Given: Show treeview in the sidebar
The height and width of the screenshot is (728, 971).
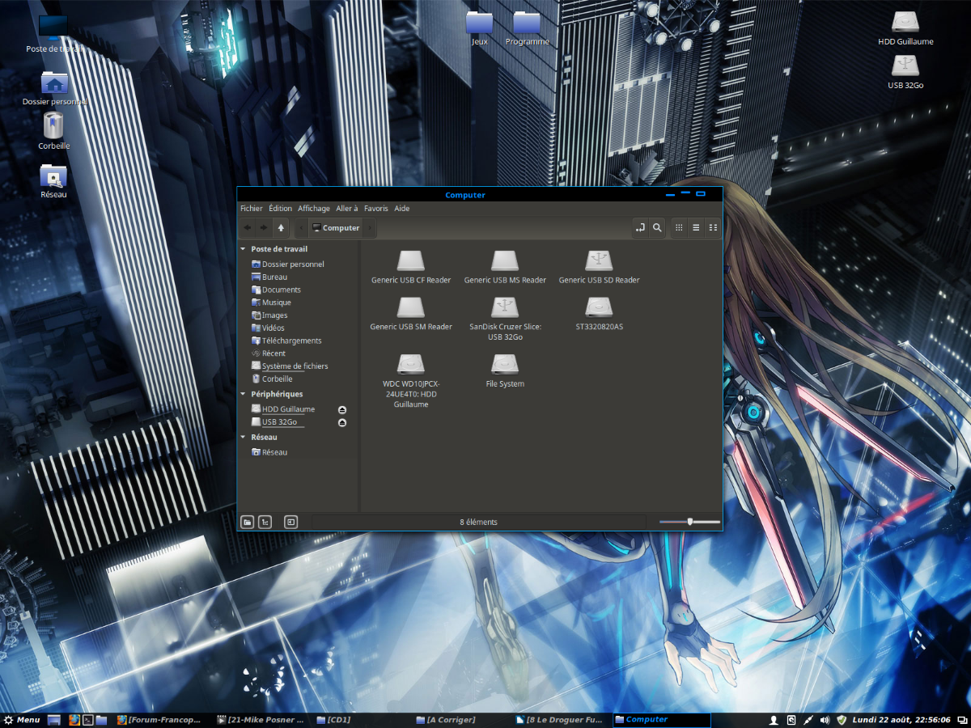Looking at the screenshot, I should (265, 522).
